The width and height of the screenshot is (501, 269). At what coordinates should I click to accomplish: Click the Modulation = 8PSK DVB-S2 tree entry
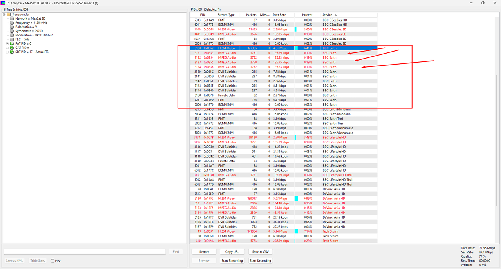click(34, 35)
